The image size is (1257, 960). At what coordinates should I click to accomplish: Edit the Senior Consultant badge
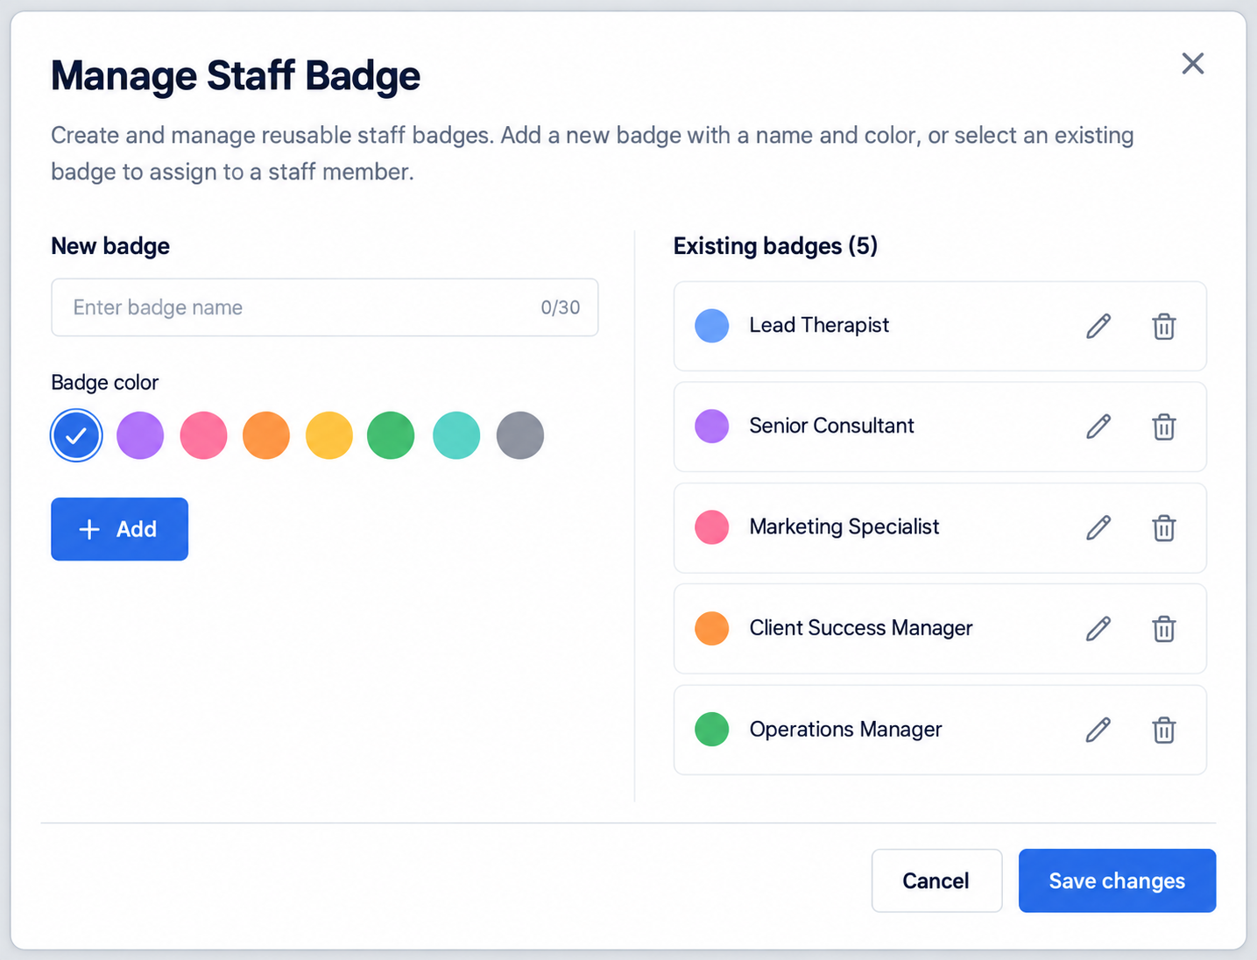tap(1098, 427)
